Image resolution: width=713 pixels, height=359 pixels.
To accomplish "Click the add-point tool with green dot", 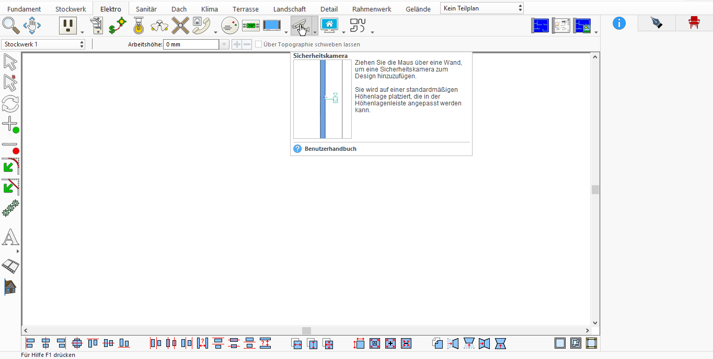I will [x=10, y=125].
